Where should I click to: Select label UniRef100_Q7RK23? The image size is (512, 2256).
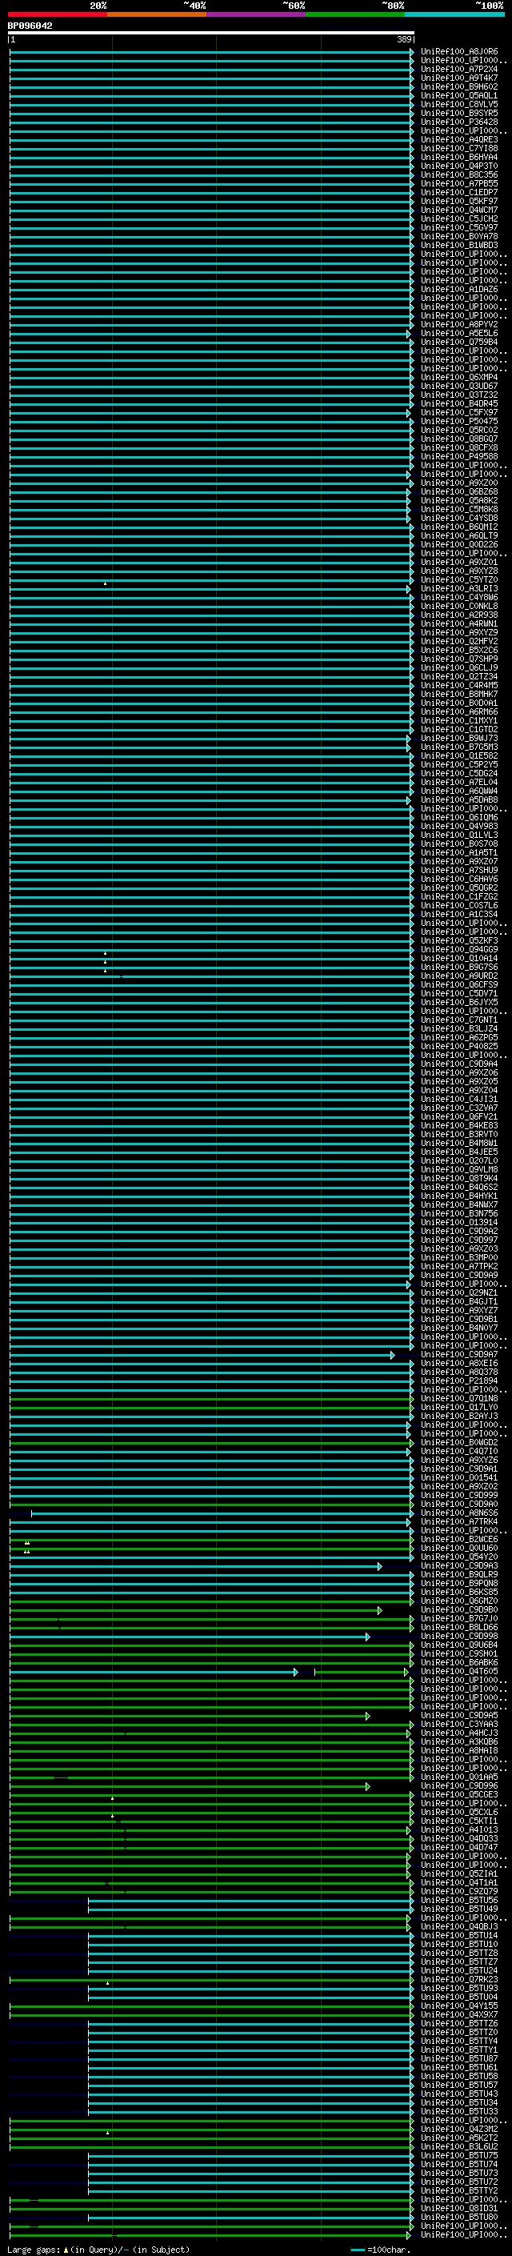(x=459, y=1979)
